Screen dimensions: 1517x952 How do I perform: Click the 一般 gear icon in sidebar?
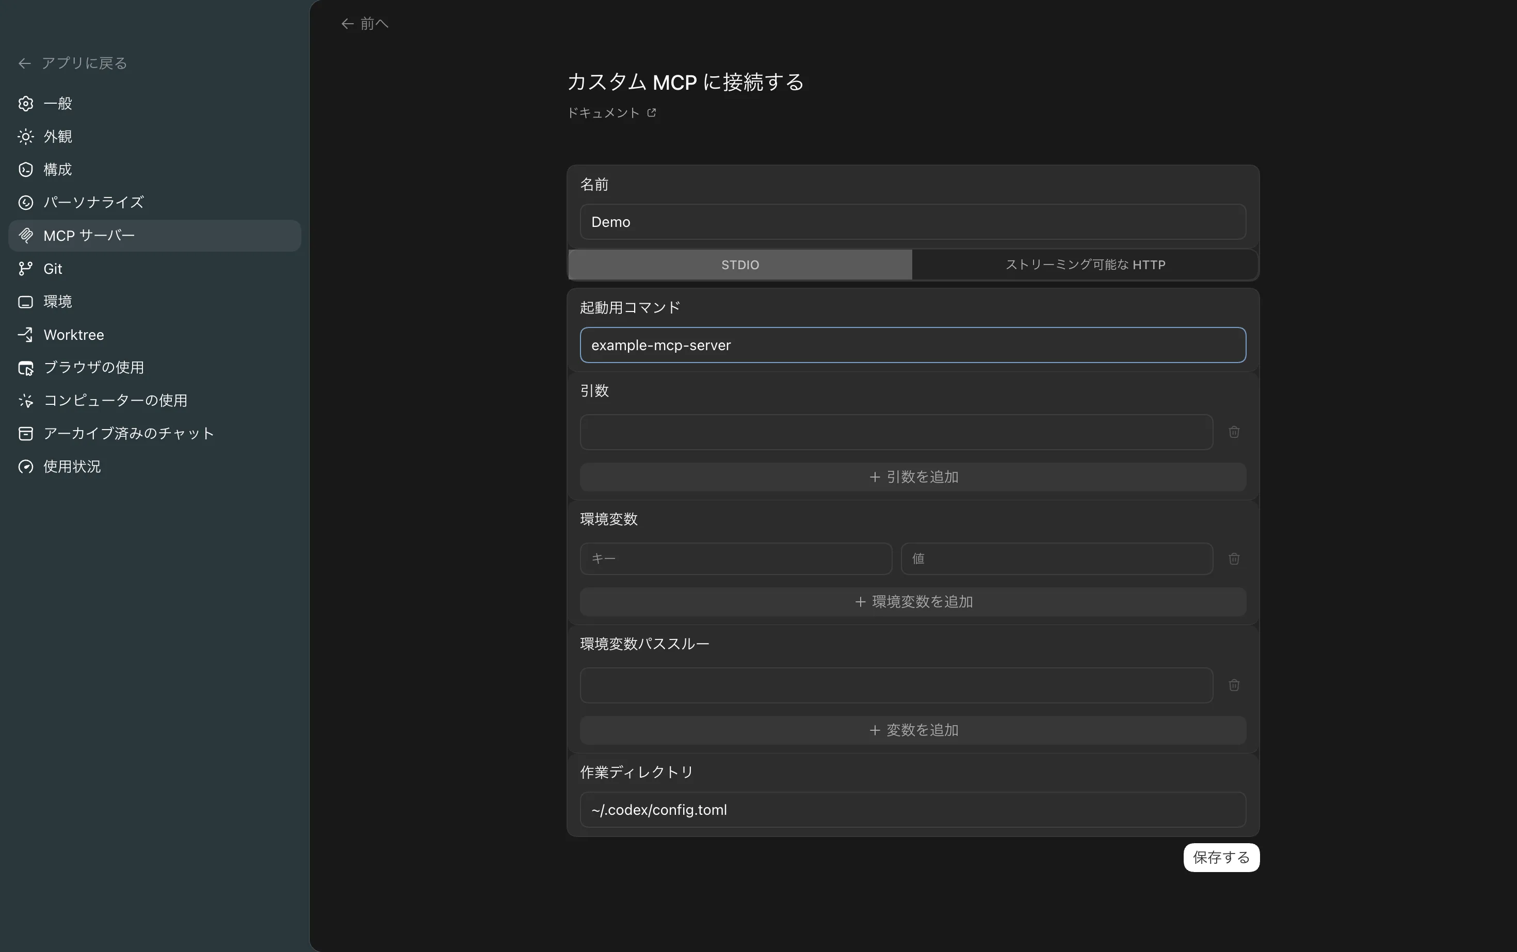[26, 103]
